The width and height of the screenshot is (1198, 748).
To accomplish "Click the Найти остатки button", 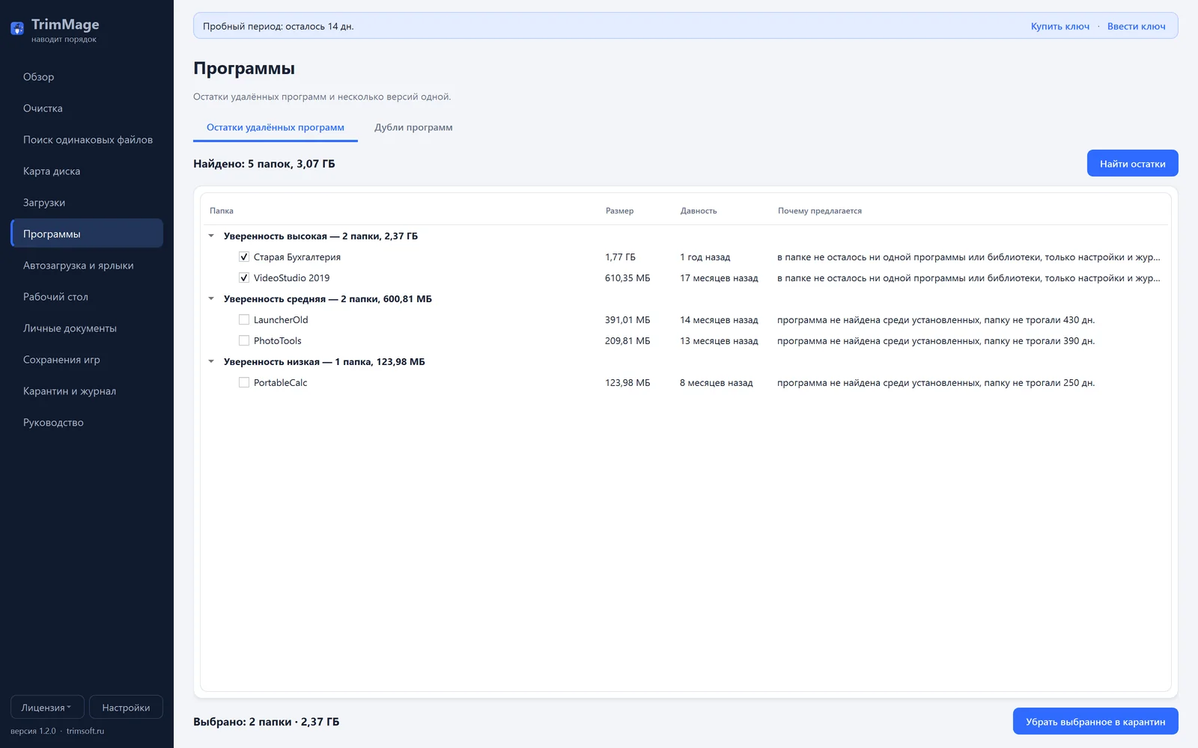I will (1132, 163).
